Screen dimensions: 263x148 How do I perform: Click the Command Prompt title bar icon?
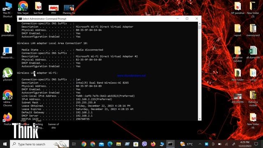point(20,18)
